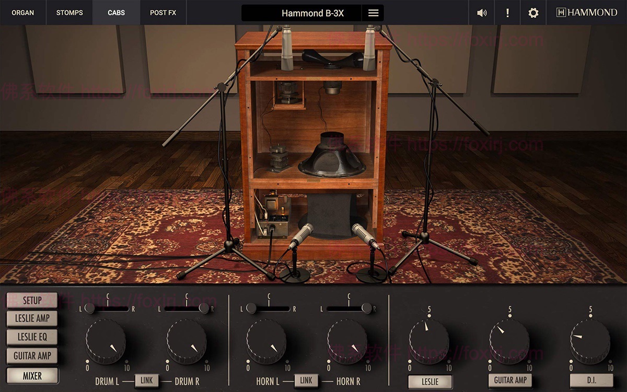This screenshot has height=392, width=627.
Task: Open the LESLIE AMP panel
Action: tap(31, 319)
